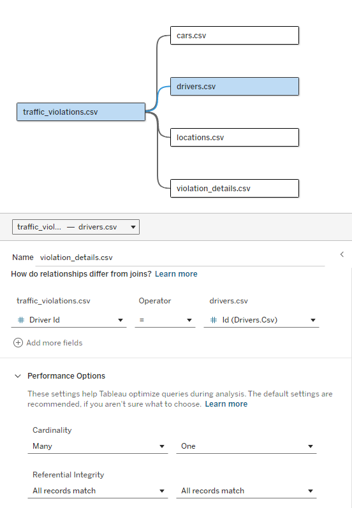352x508 pixels.
Task: Open the Many cardinality dropdown
Action: pyautogui.click(x=98, y=446)
